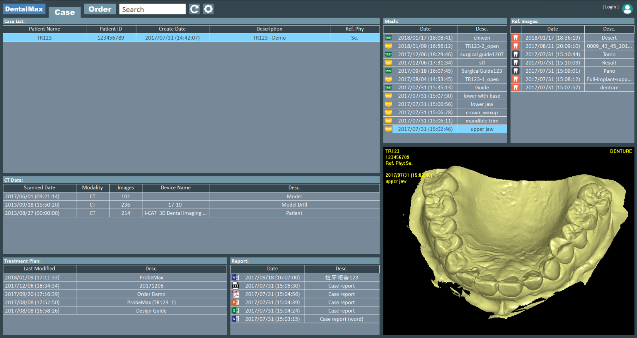Click the tooth icon for Desert image

pos(516,38)
